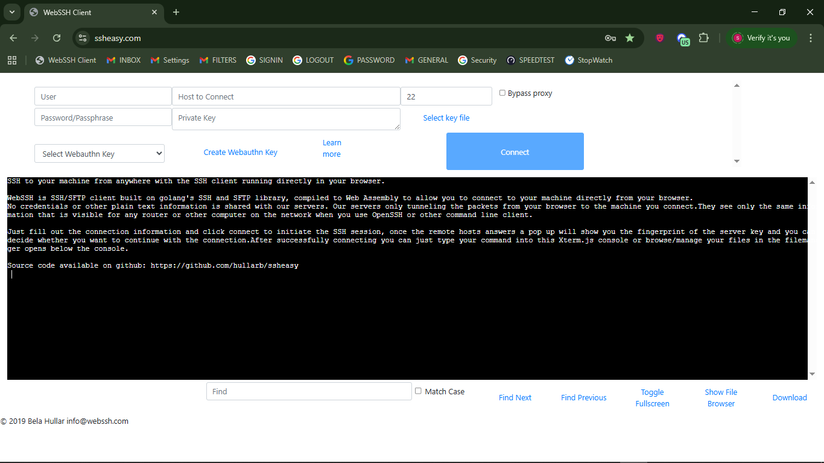Open the apps grid icon in bookmarks bar
The width and height of the screenshot is (824, 463).
click(x=12, y=60)
